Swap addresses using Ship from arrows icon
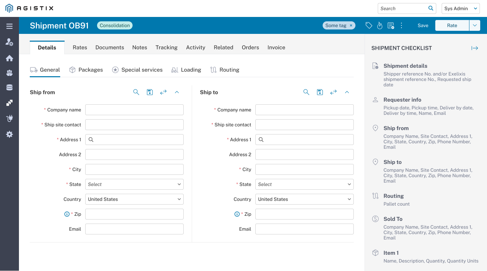The height and width of the screenshot is (271, 487). coord(163,92)
